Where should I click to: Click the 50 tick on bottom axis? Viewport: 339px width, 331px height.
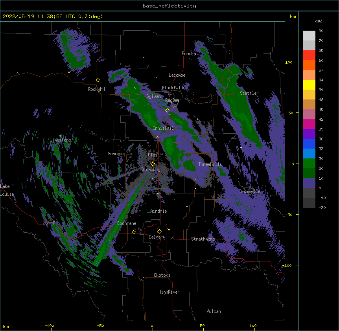click(202, 325)
